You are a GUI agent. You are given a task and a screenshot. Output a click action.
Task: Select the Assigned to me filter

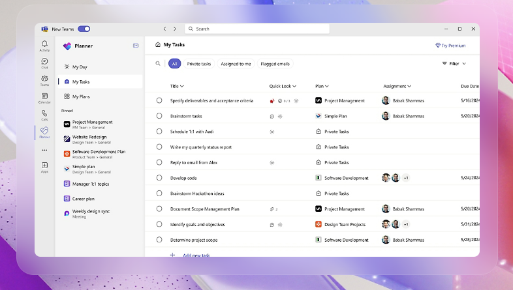pos(236,64)
